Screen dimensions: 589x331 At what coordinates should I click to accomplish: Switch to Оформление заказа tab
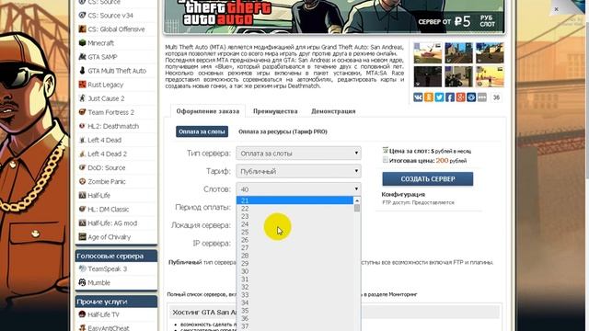pyautogui.click(x=208, y=111)
